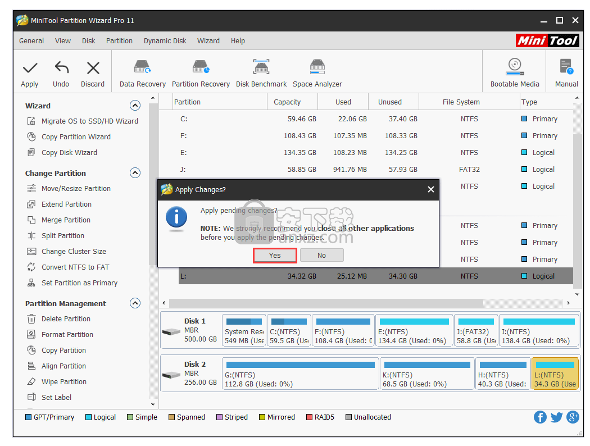Choose Format Partition

60,335
